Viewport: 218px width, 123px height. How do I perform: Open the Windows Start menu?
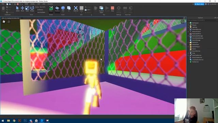pyautogui.click(x=3, y=121)
